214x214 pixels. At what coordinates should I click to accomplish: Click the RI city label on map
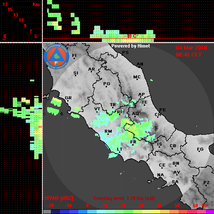[119, 112]
